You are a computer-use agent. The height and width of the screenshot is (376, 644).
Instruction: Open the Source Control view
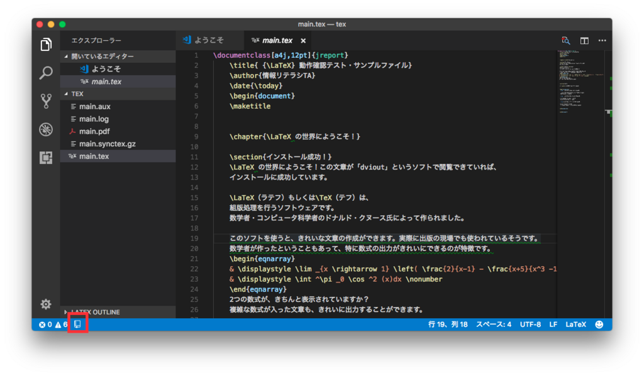click(x=46, y=101)
